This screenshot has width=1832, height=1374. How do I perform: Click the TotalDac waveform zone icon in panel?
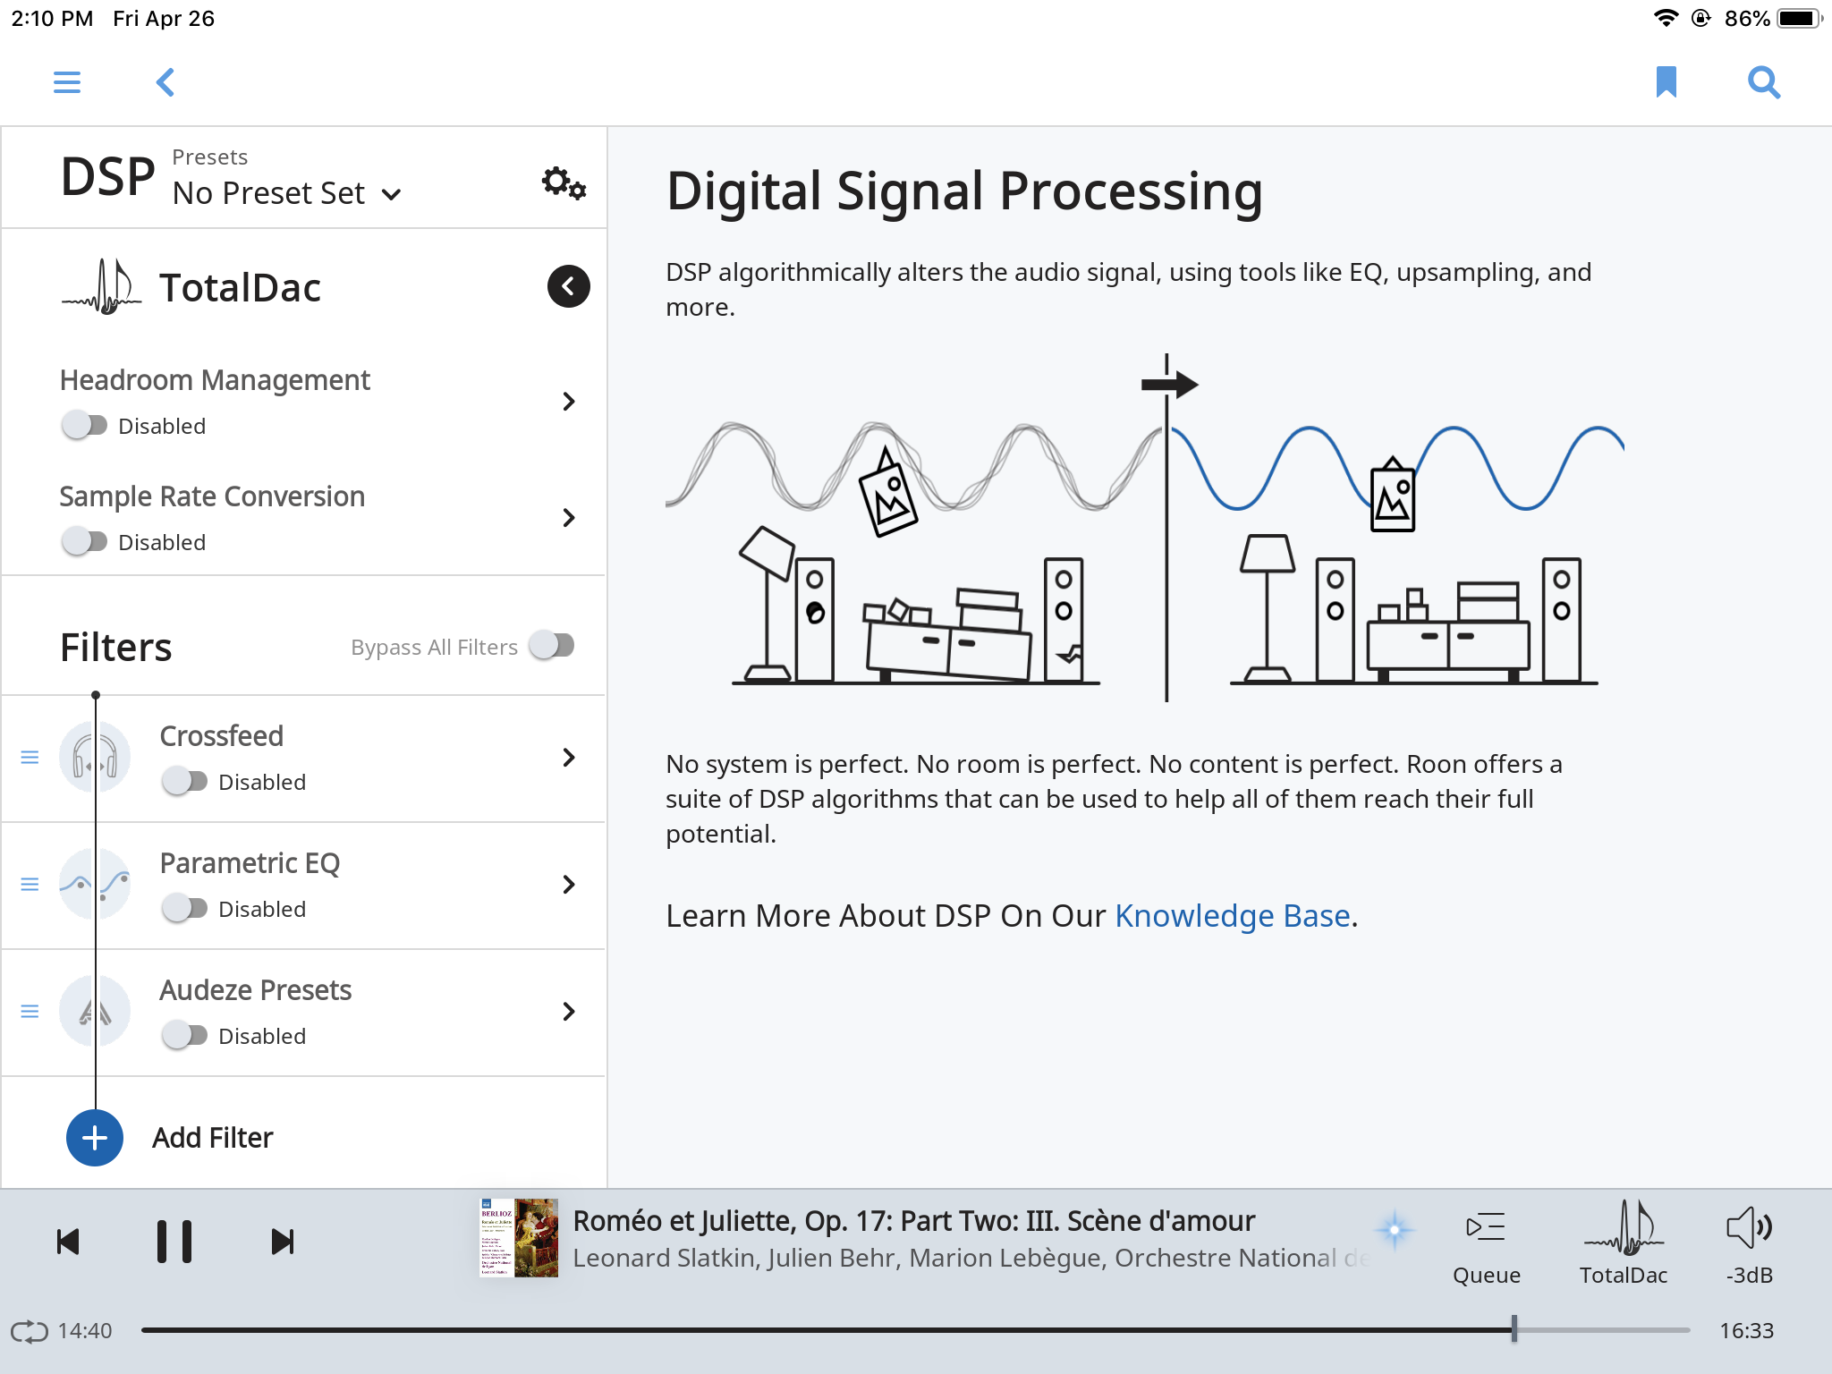[x=102, y=286]
